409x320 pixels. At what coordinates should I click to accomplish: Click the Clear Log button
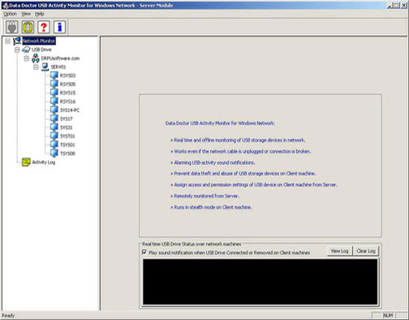click(x=366, y=251)
